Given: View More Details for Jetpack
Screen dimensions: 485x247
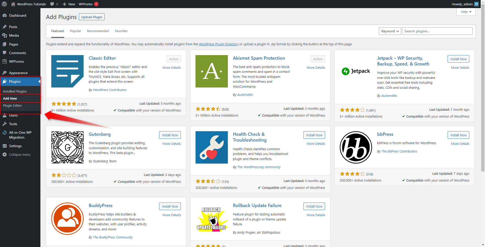Looking at the screenshot, I should [x=460, y=68].
